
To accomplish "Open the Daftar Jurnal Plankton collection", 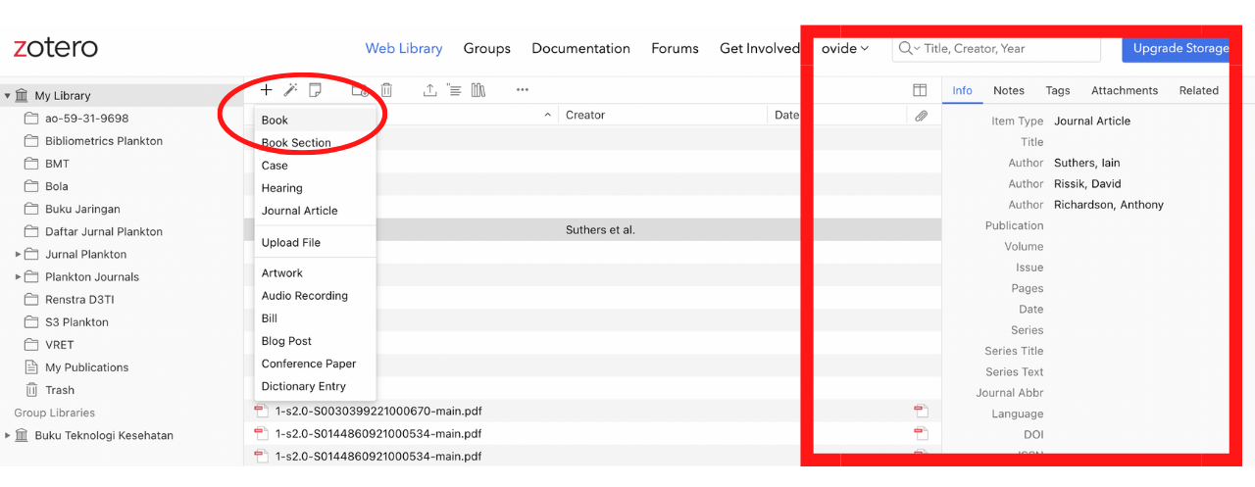I will (104, 232).
